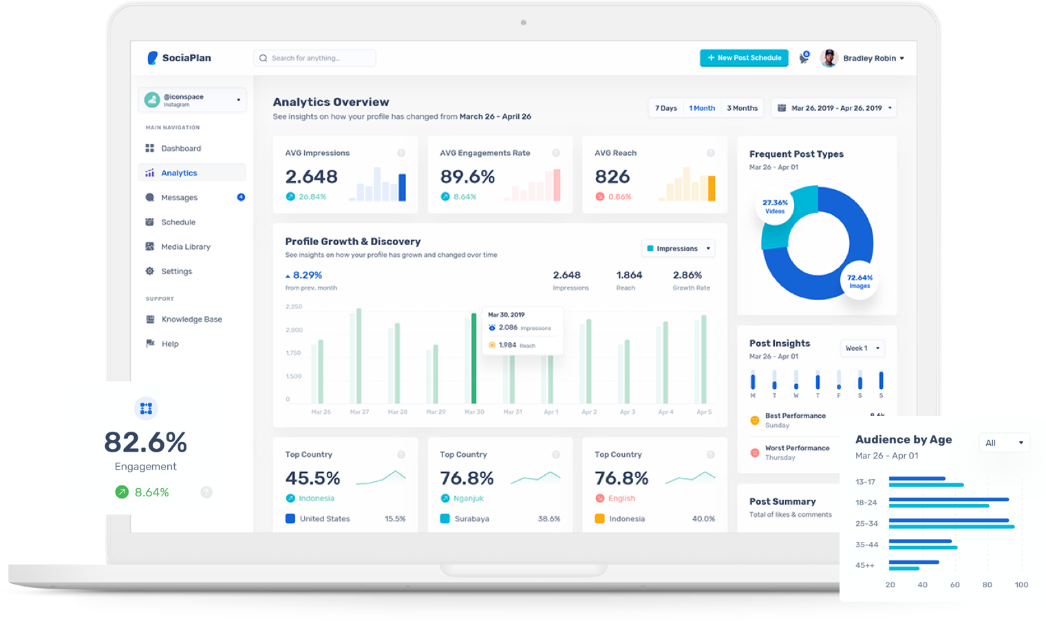
Task: Click the Schedule calendar icon
Action: pyautogui.click(x=149, y=222)
